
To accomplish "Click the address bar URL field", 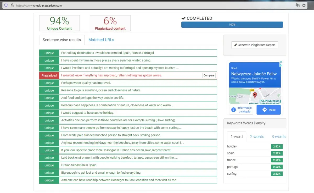I will (x=154, y=5).
